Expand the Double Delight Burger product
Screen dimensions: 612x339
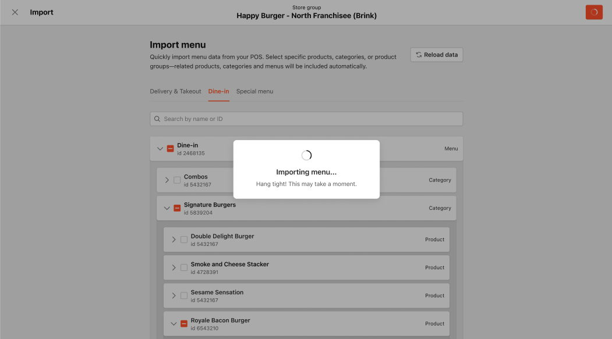point(174,240)
